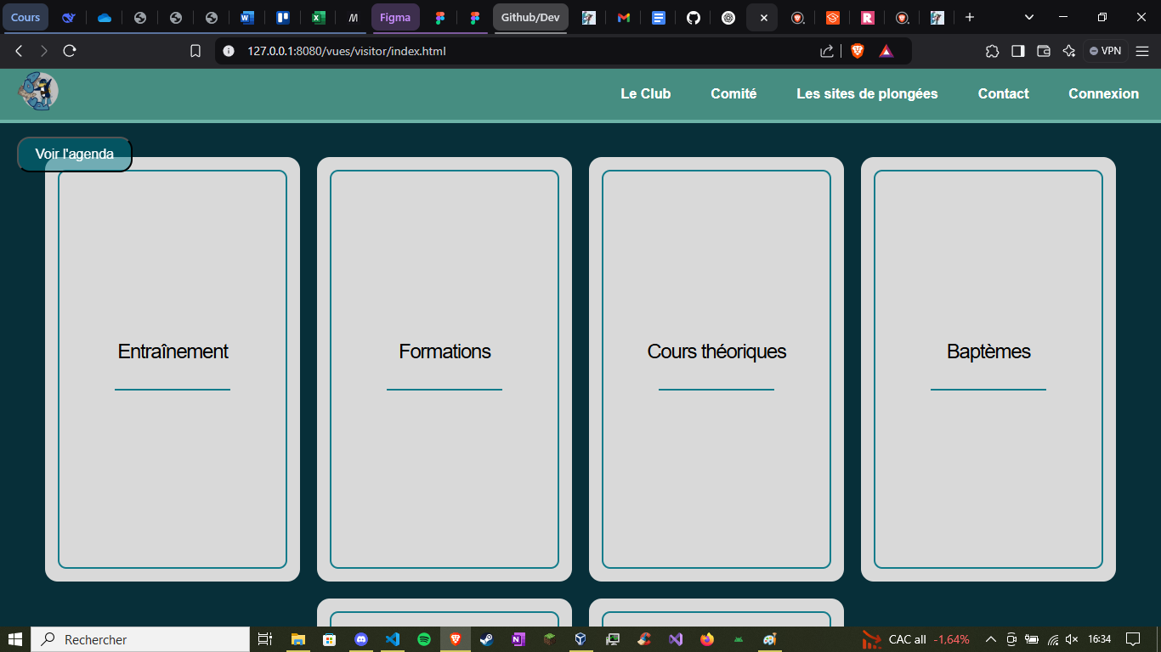Click the hidden icons chevron in system tray
Image resolution: width=1161 pixels, height=652 pixels.
tap(991, 639)
